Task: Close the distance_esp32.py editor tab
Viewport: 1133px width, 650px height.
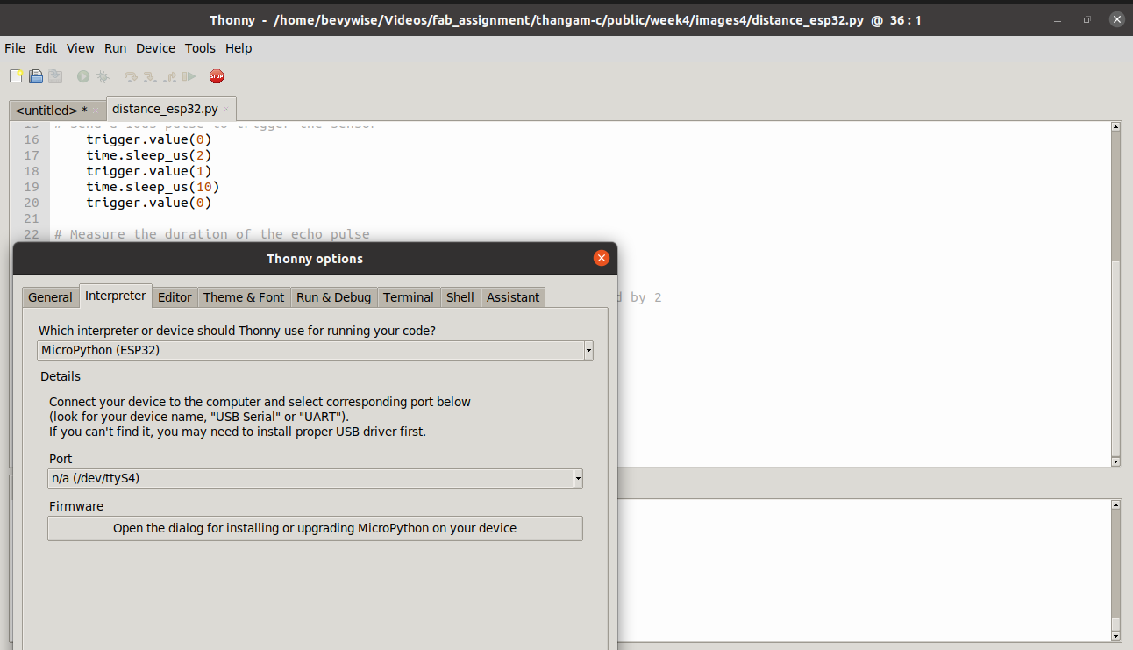Action: 226,109
